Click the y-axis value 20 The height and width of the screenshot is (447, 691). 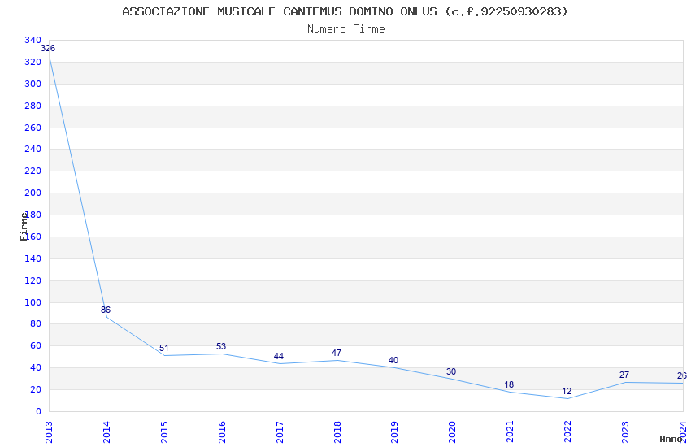36,390
